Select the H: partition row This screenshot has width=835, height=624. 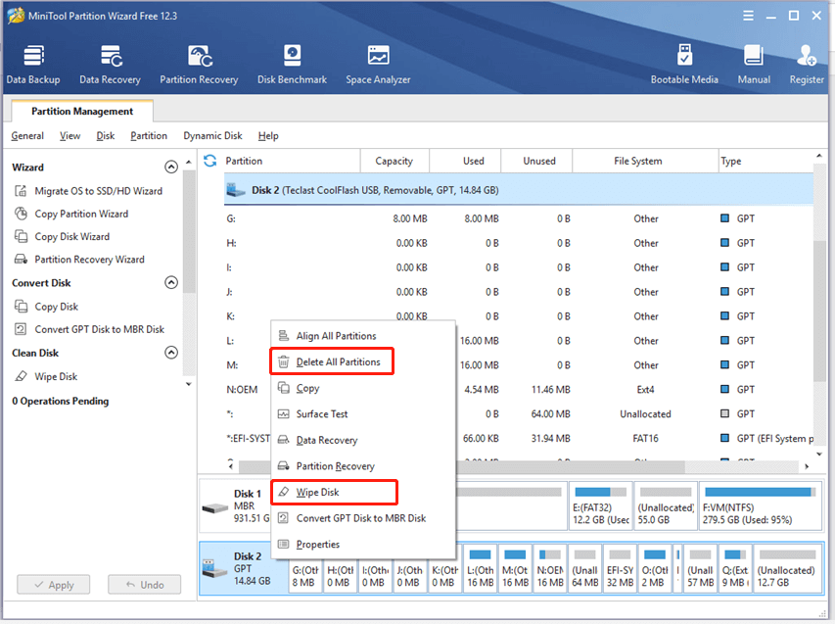pos(518,243)
